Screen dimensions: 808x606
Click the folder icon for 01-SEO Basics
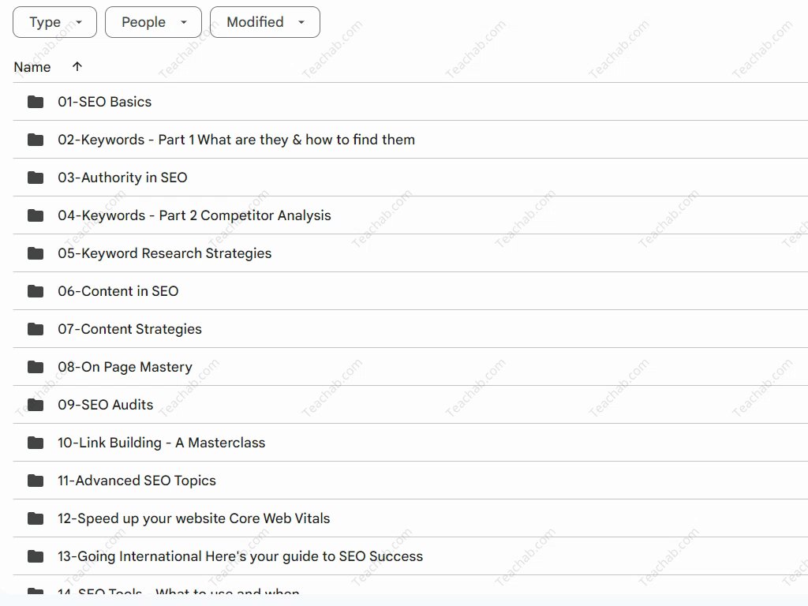click(36, 102)
